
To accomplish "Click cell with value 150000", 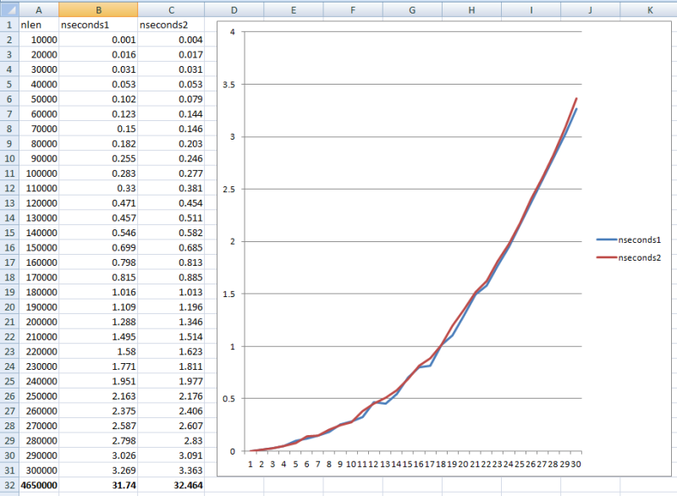I will [39, 248].
